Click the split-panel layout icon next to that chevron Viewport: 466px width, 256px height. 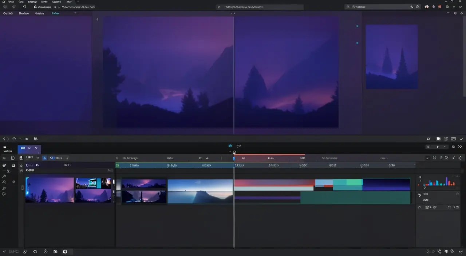(454, 139)
